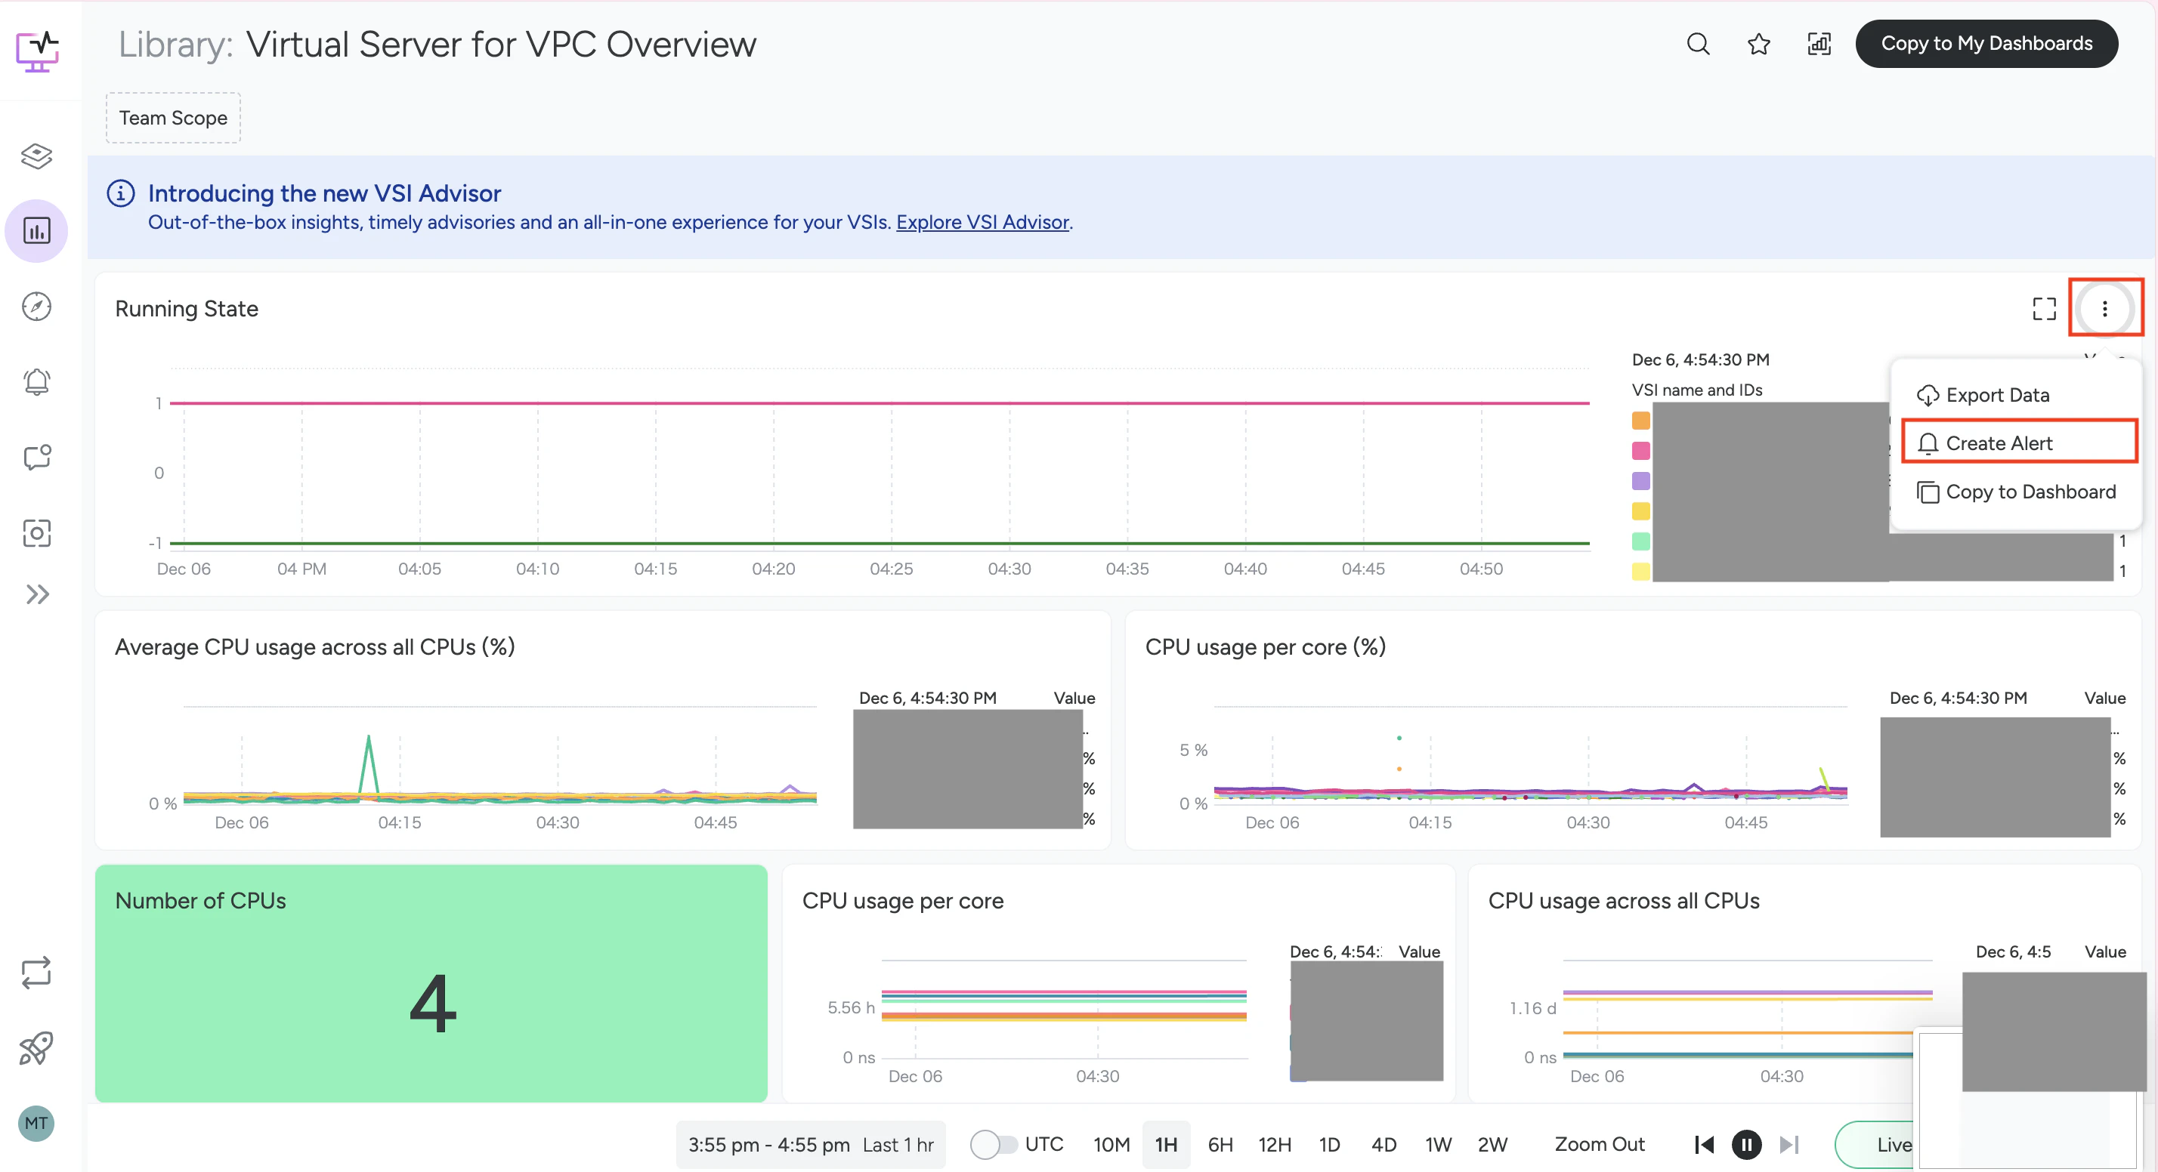Viewport: 2158px width, 1172px height.
Task: Pause the live data stream
Action: (1747, 1144)
